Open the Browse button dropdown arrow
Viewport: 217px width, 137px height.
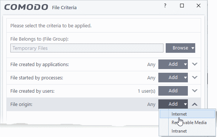pyautogui.click(x=193, y=48)
